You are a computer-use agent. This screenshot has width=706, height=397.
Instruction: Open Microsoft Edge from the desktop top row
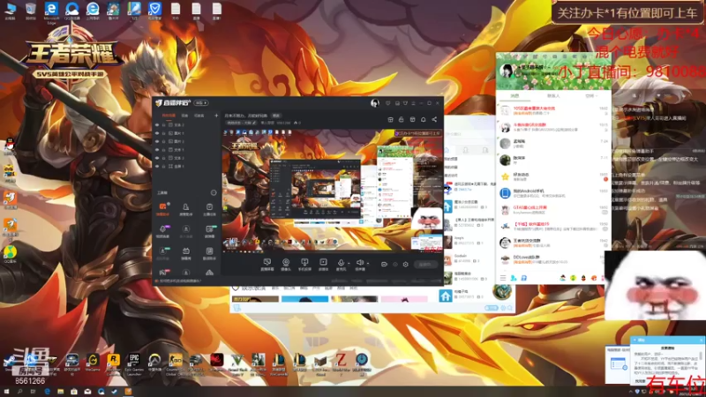click(x=51, y=11)
